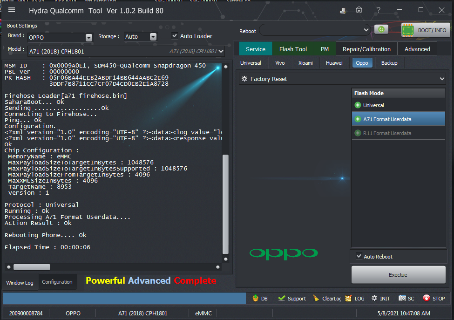Select R11 Format Userdata flash mode

point(399,133)
